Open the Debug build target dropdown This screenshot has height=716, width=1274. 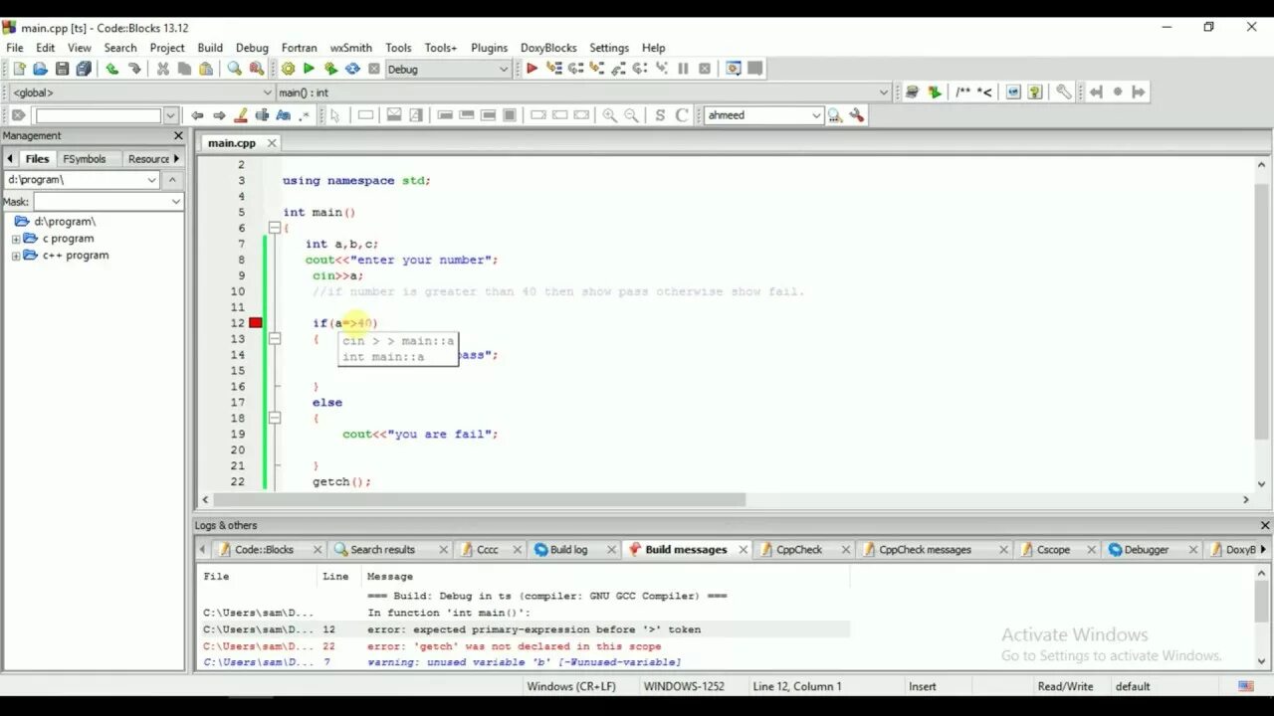click(x=503, y=69)
